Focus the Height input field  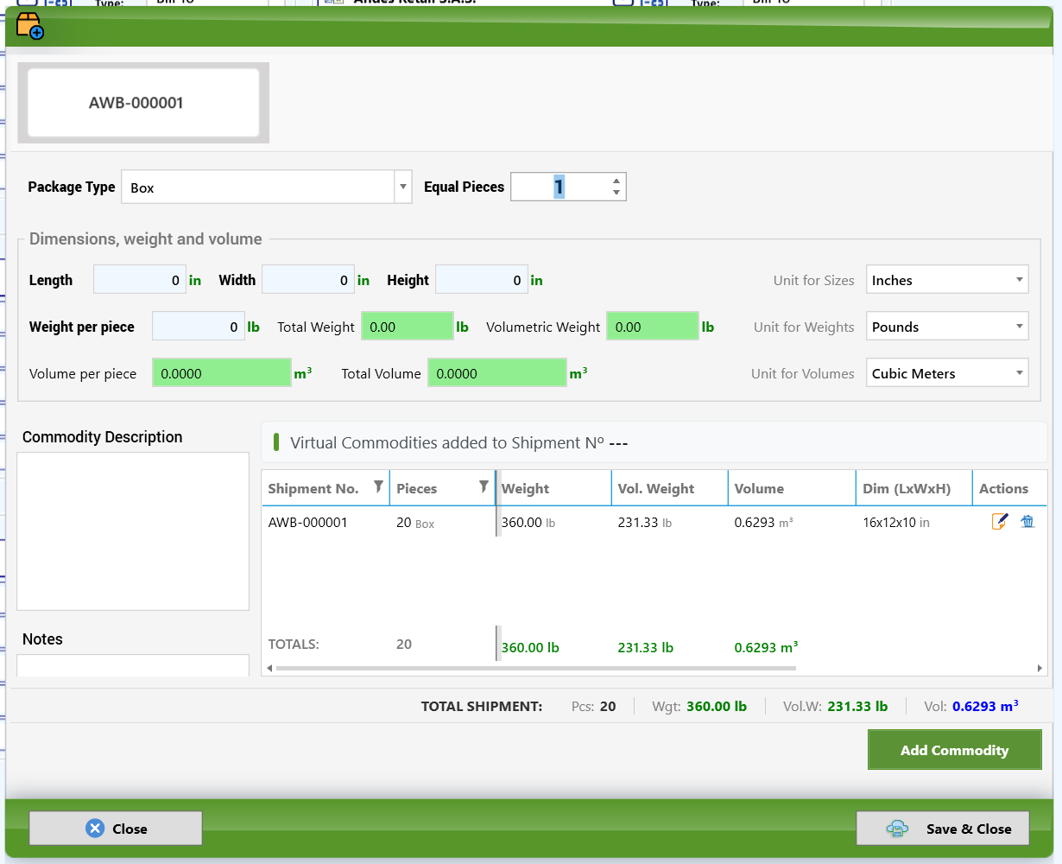pyautogui.click(x=482, y=280)
